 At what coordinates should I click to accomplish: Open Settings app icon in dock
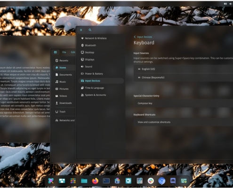(184, 181)
